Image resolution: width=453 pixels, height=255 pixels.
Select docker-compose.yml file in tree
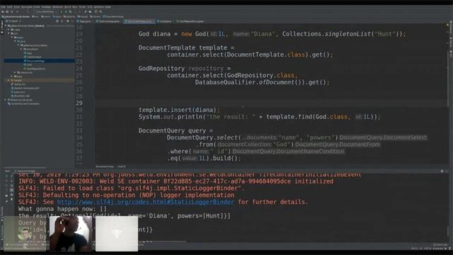click(x=26, y=88)
